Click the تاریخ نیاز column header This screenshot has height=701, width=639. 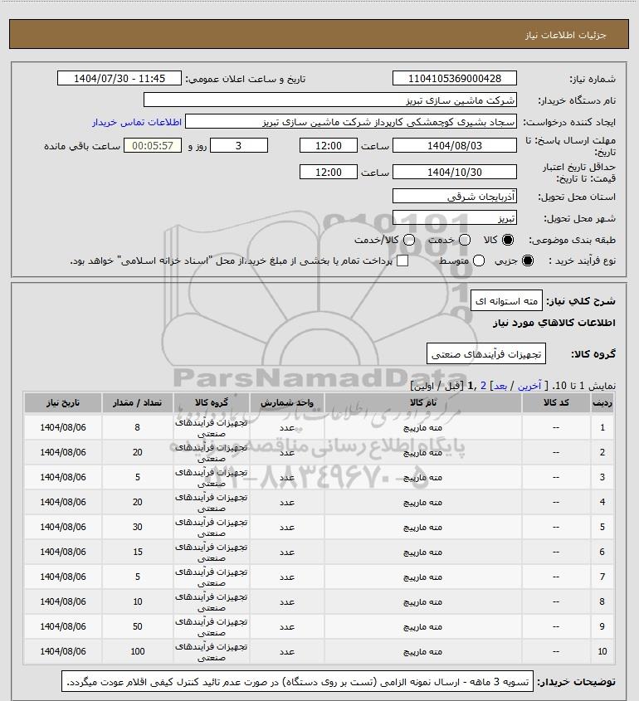[62, 403]
